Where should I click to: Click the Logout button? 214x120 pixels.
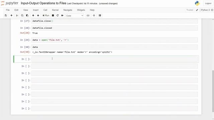[x=208, y=3]
